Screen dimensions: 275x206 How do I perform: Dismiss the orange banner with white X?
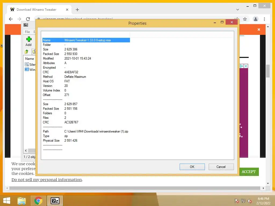click(259, 30)
